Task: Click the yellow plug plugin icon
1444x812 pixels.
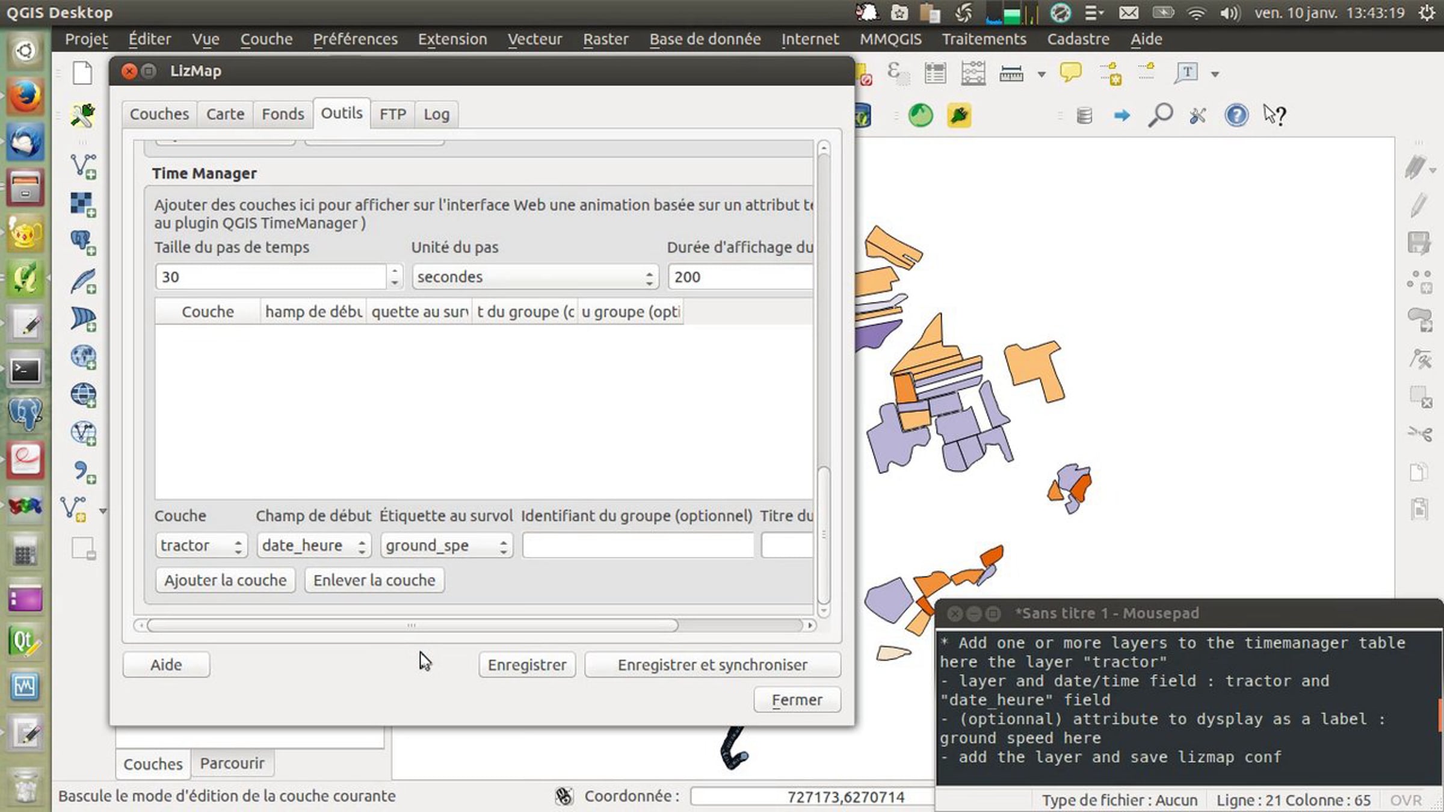Action: pos(959,115)
